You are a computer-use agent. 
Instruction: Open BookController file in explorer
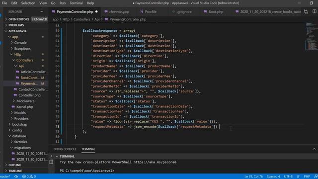point(30,78)
